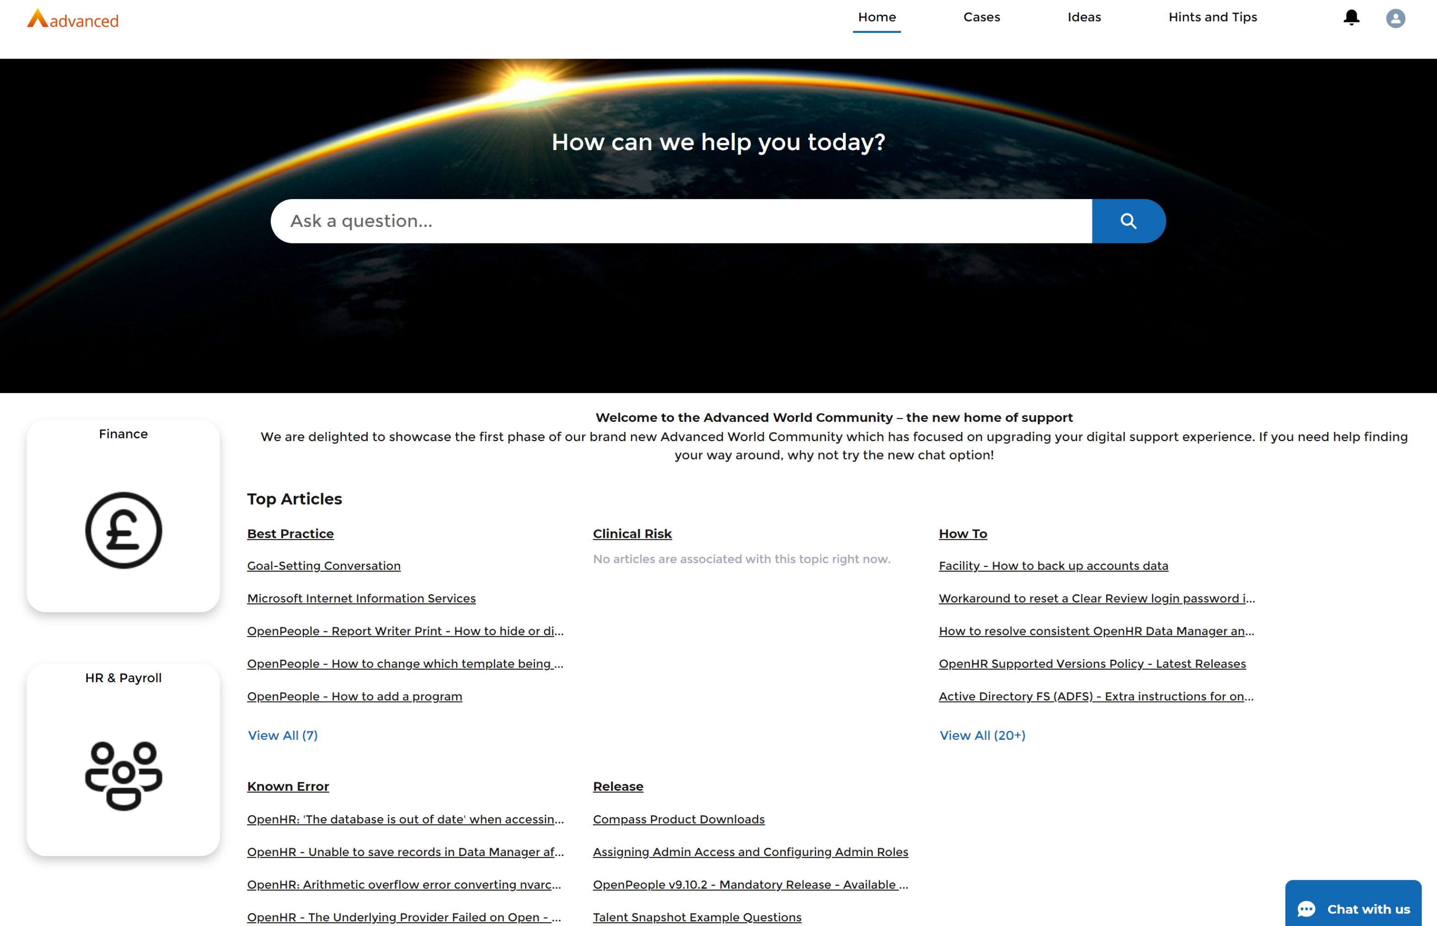Screen dimensions: 1437x926
Task: Open Talent Snapshot Example Questions article
Action: pos(697,917)
